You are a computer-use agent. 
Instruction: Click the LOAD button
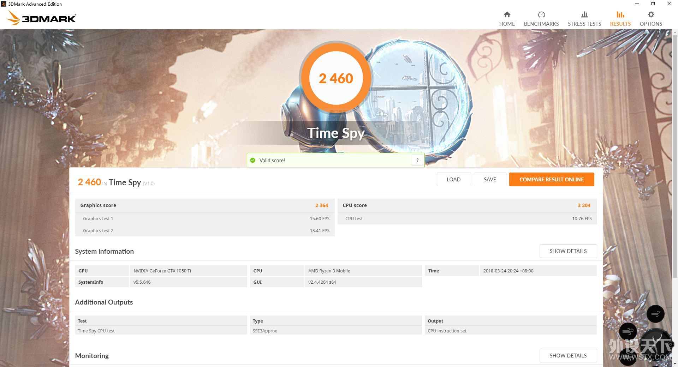click(454, 179)
